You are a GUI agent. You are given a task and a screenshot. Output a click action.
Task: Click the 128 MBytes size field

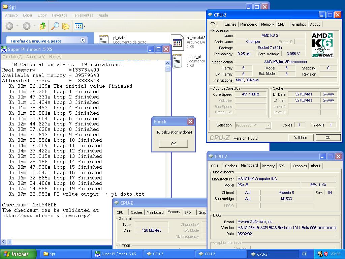pyautogui.click(x=152, y=230)
